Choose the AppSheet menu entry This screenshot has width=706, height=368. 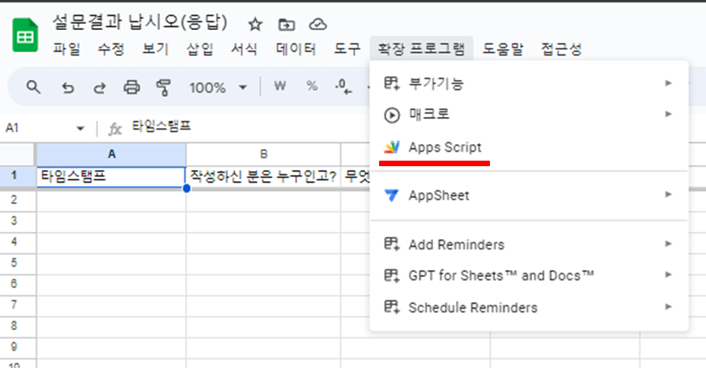[x=529, y=195]
